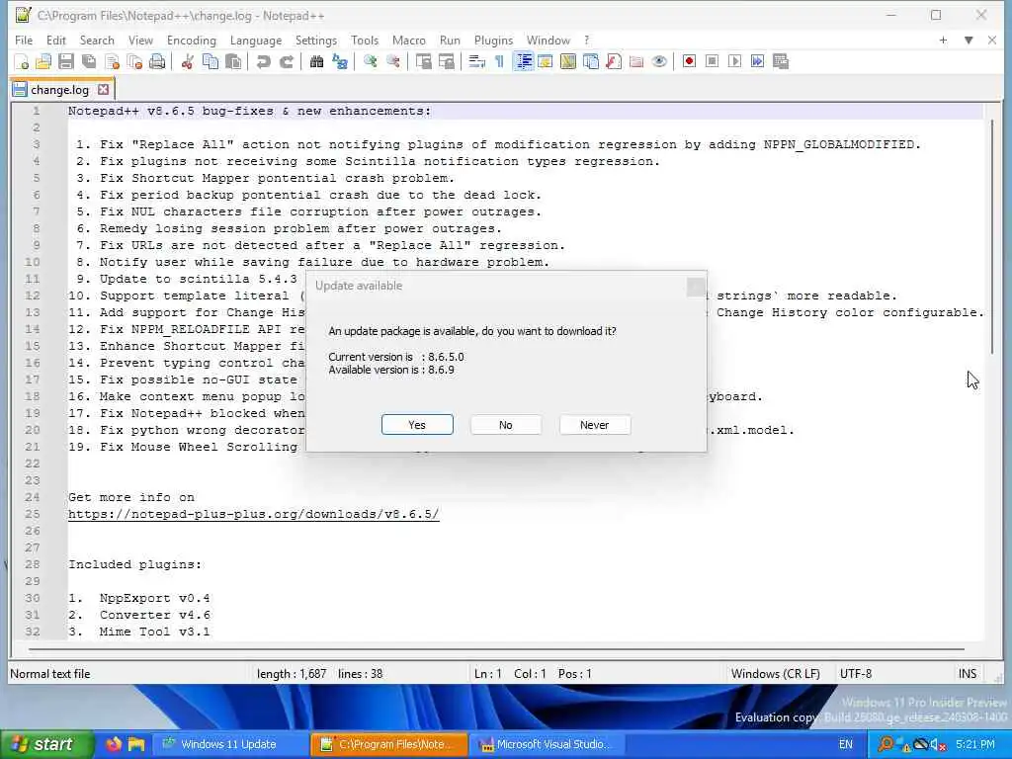Screen dimensions: 1012x759
Task: Expand the down-arrow dropdown at menu bar right
Action: 969,40
